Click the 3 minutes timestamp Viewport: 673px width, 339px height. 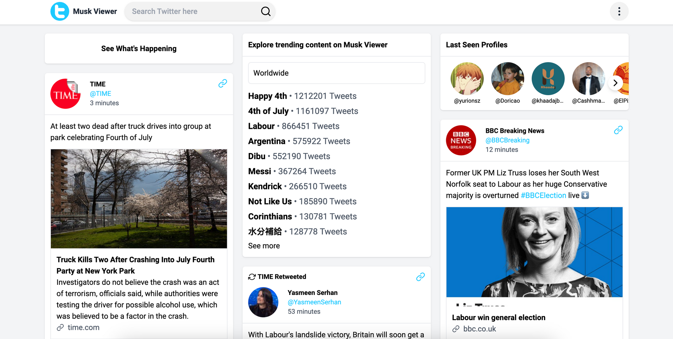(104, 103)
